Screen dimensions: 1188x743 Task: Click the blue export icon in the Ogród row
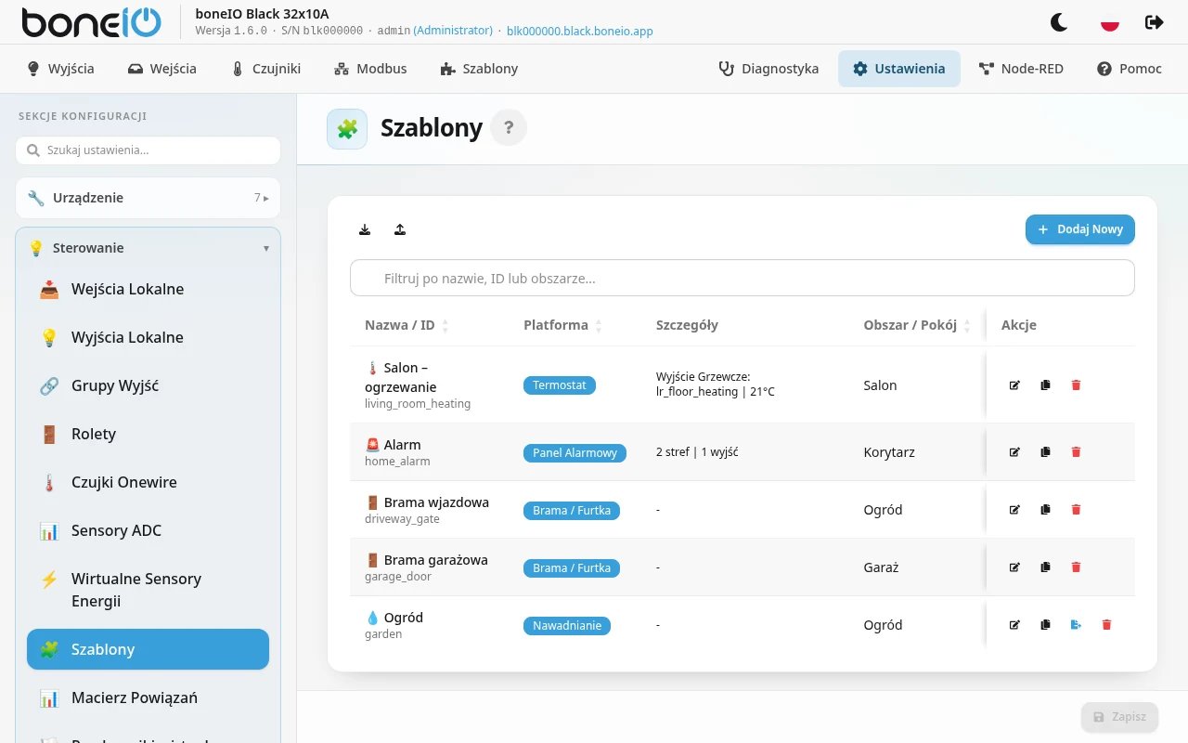click(1076, 625)
